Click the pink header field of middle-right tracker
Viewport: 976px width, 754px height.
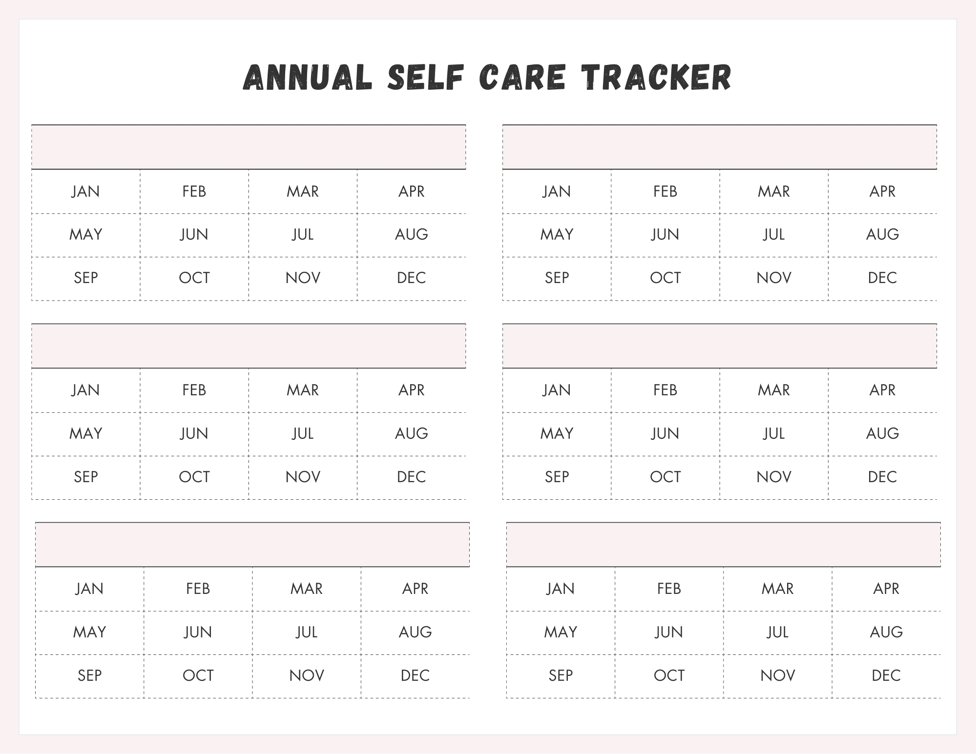[x=719, y=346]
